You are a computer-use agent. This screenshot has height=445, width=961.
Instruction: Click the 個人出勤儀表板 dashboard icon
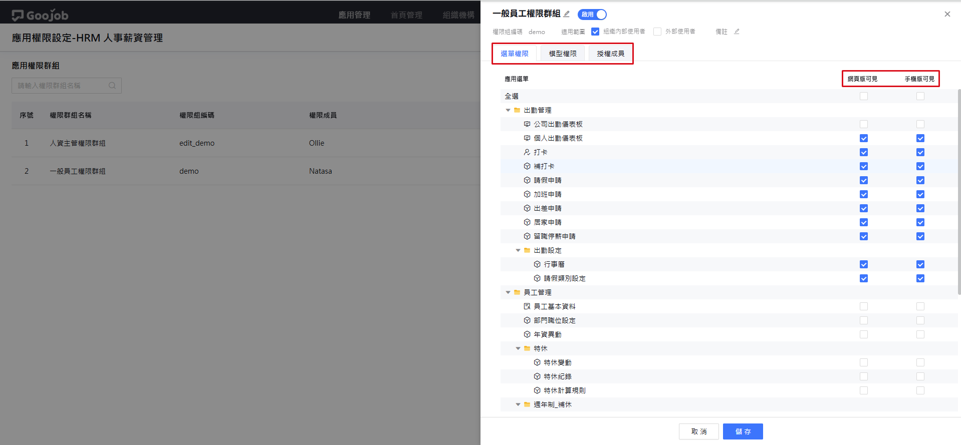(x=527, y=138)
